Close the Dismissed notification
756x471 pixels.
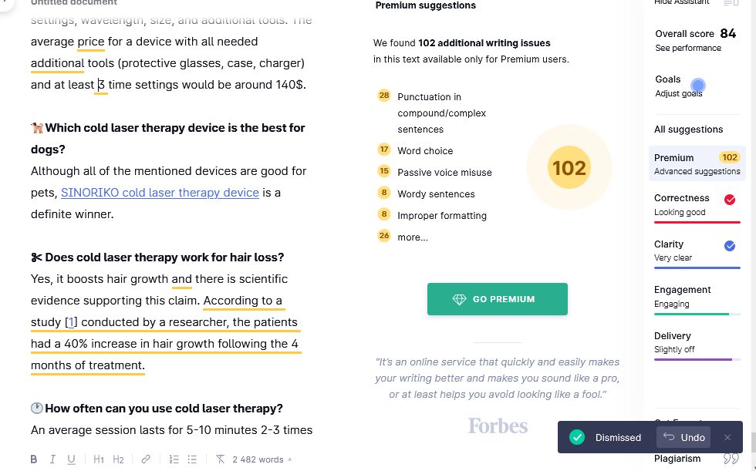tap(727, 437)
